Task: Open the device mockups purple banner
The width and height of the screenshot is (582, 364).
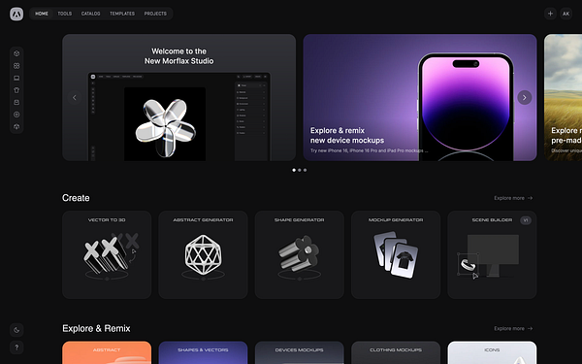Action: pos(420,97)
